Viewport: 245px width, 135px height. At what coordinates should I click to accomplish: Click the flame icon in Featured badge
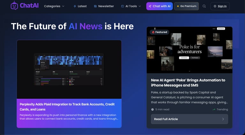[153, 32]
